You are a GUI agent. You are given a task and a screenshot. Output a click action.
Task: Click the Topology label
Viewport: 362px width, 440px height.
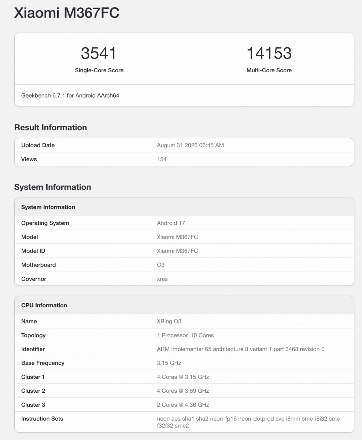33,335
